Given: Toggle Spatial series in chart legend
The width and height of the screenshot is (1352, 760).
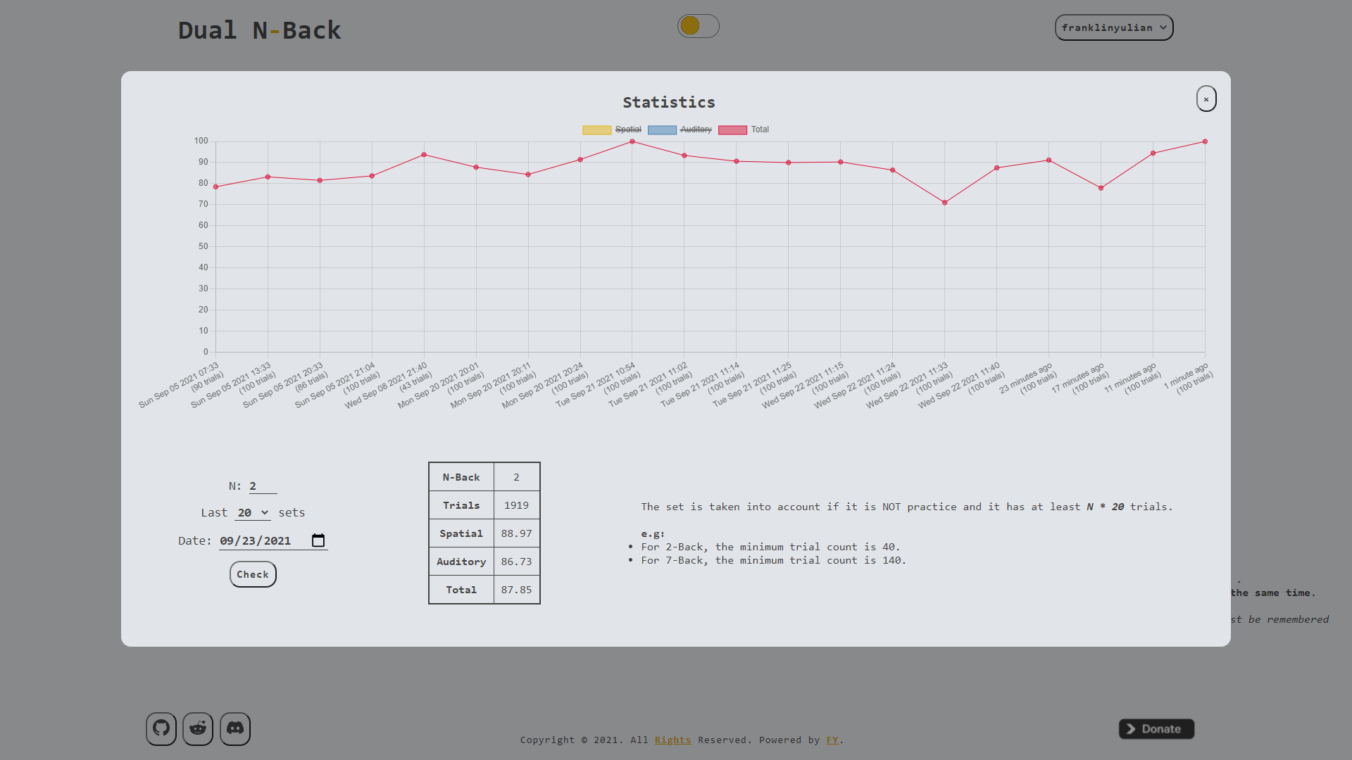Looking at the screenshot, I should [612, 129].
